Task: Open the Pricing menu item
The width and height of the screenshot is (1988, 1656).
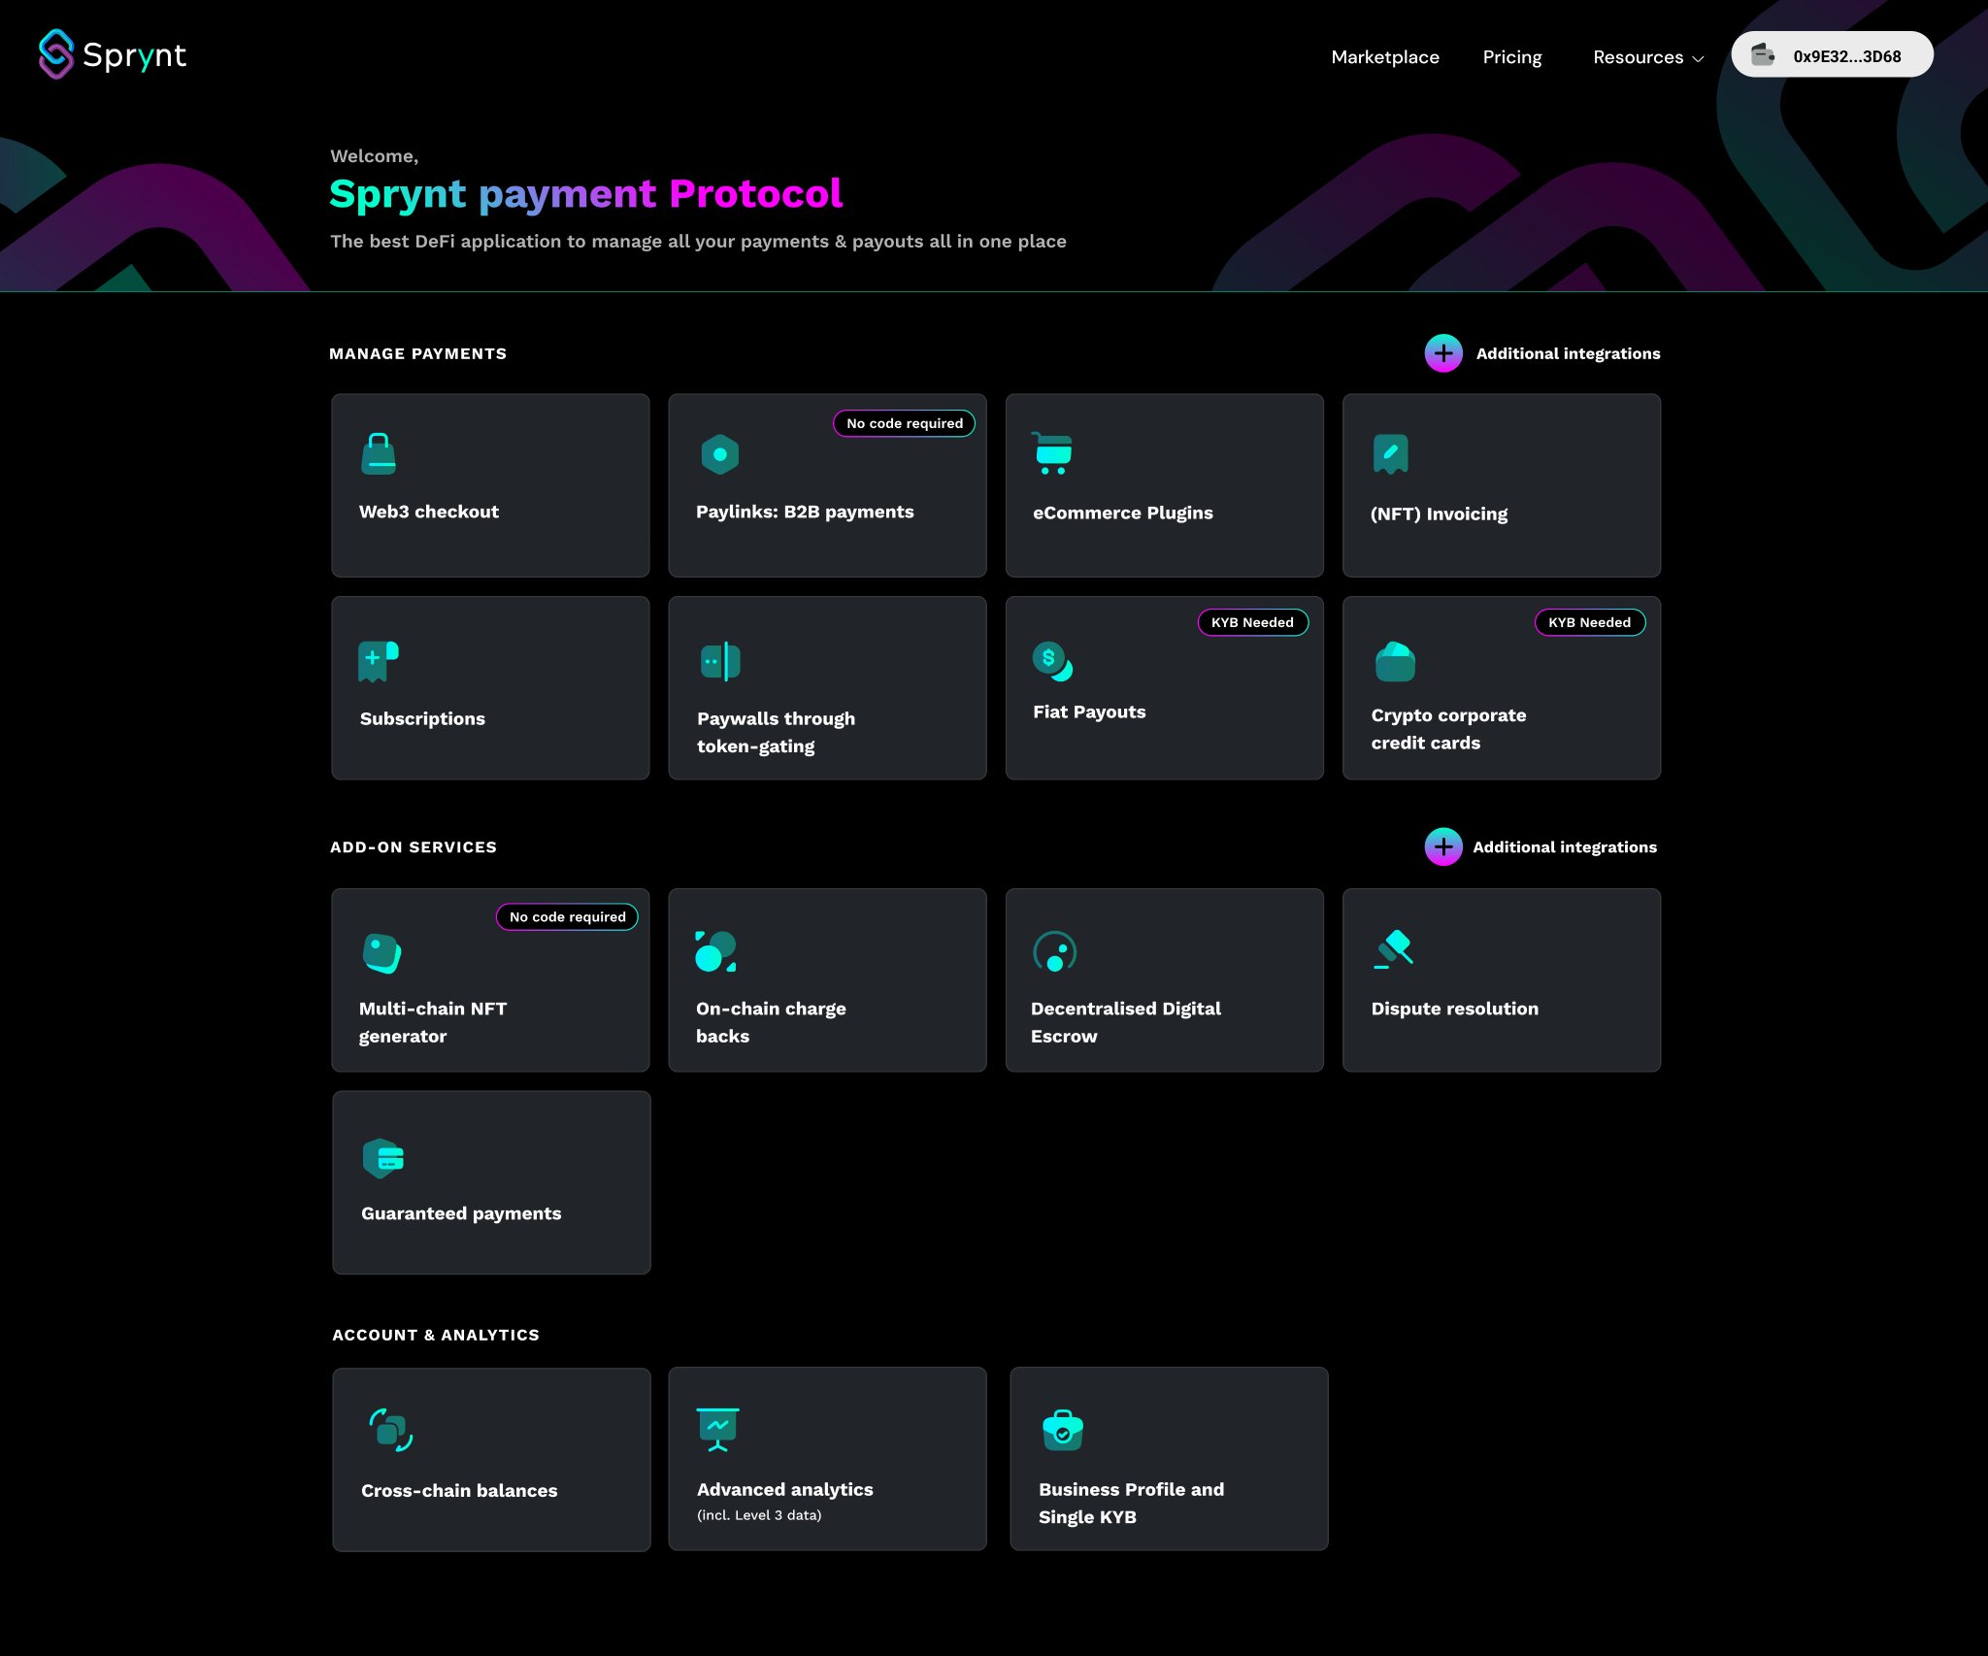Action: pyautogui.click(x=1512, y=56)
